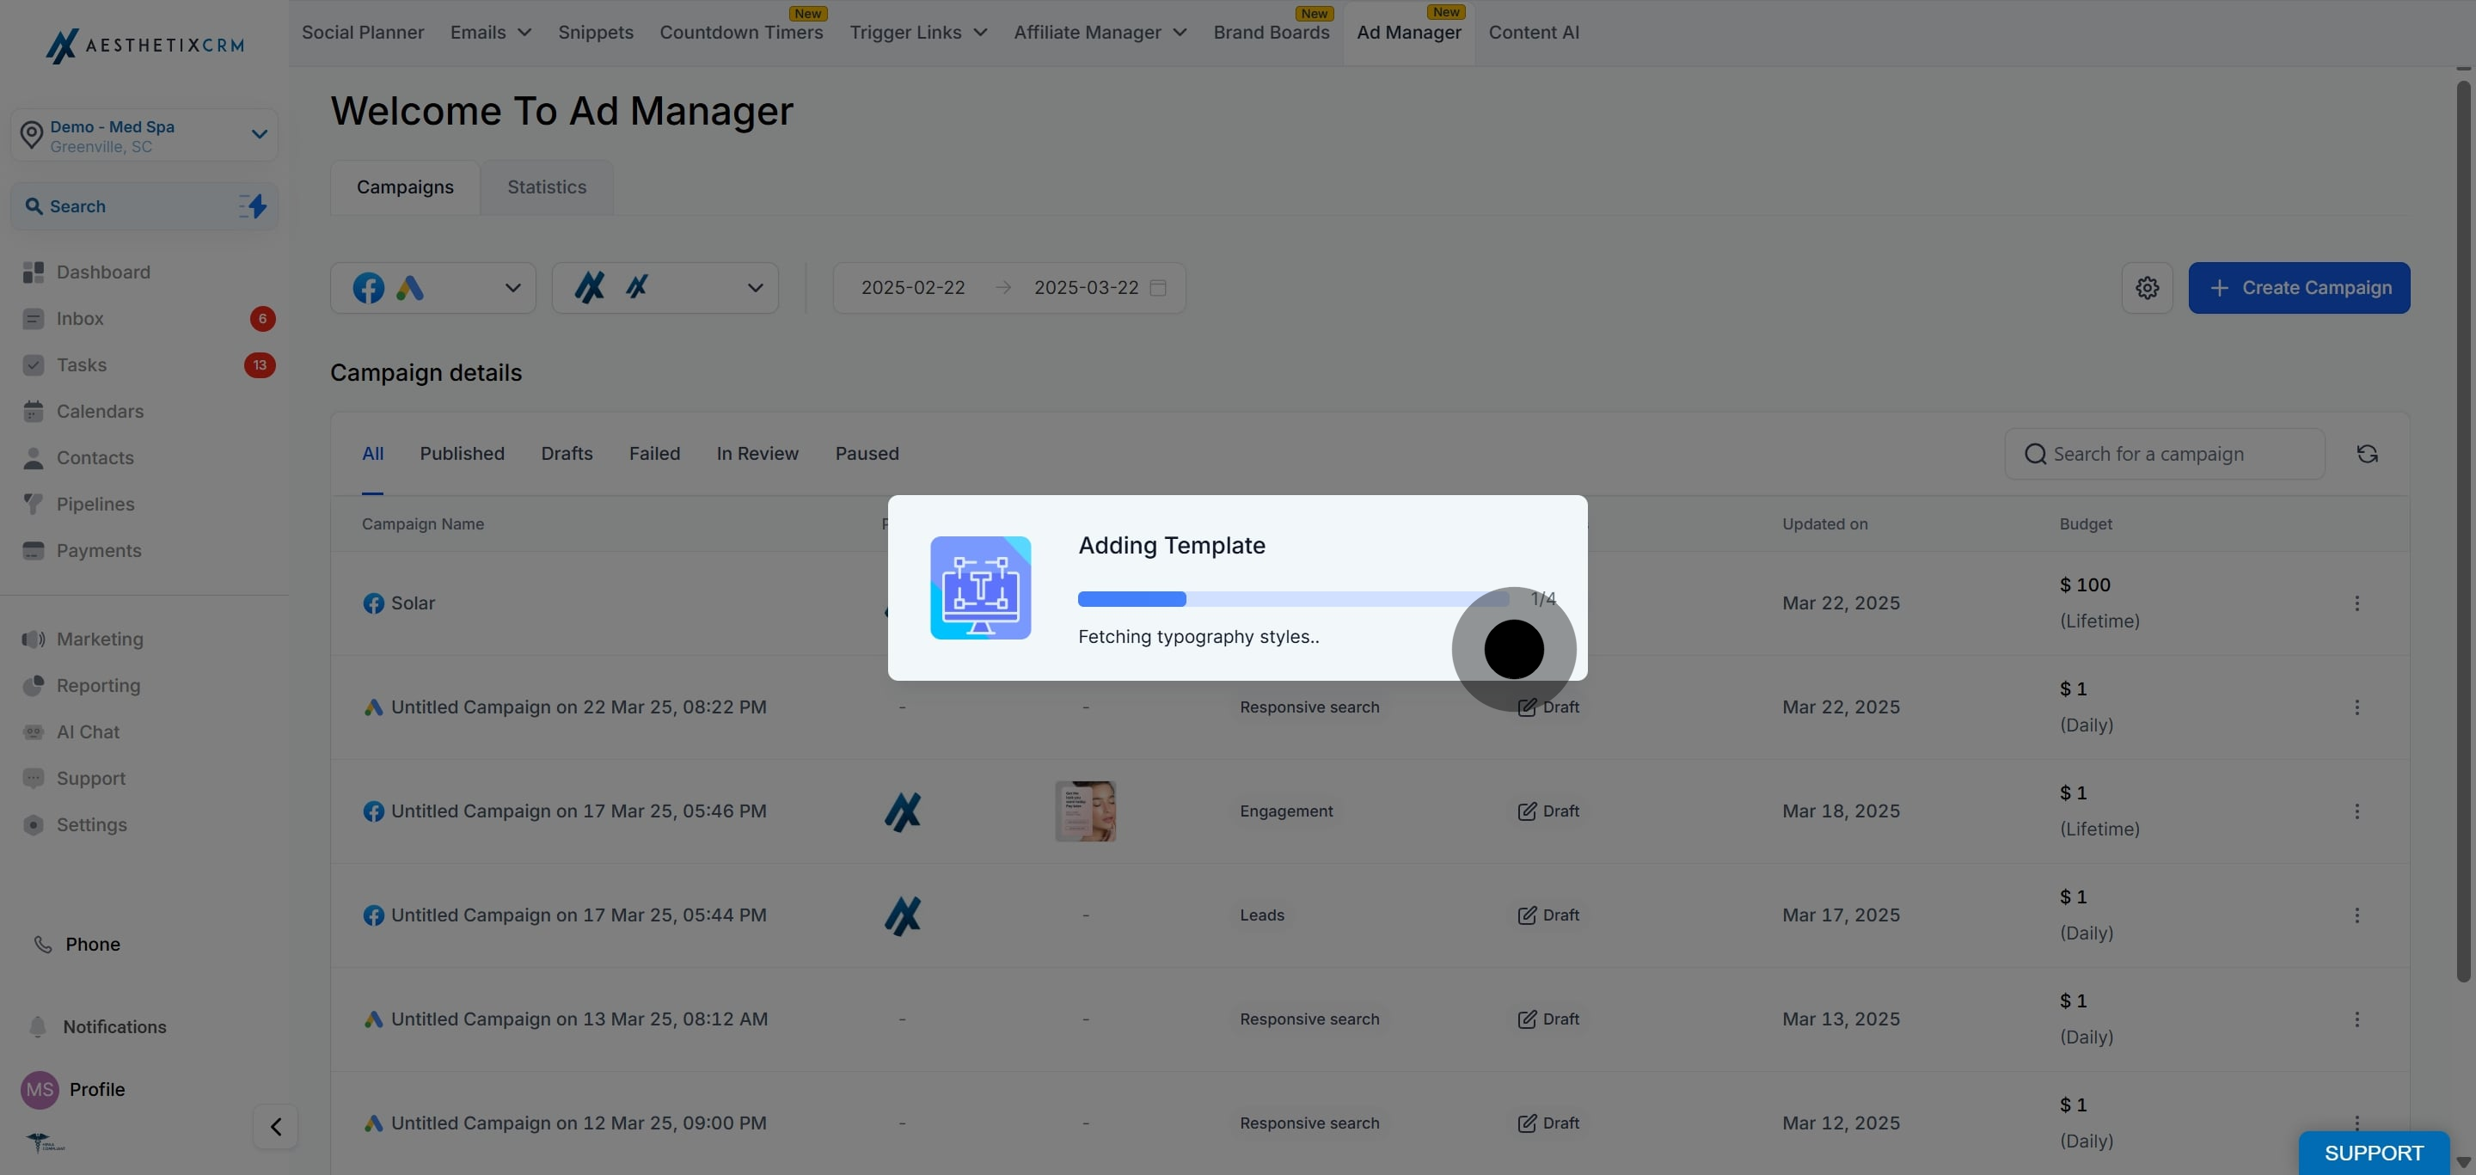Open the Solar campaign
The height and width of the screenshot is (1175, 2476).
(x=414, y=603)
